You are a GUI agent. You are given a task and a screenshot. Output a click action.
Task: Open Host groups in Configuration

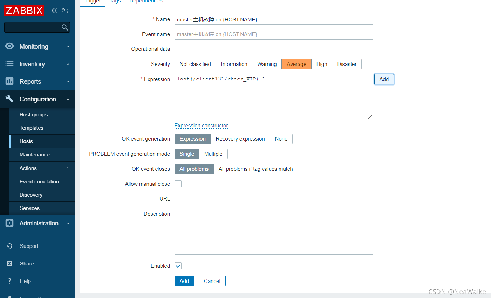coord(42,115)
